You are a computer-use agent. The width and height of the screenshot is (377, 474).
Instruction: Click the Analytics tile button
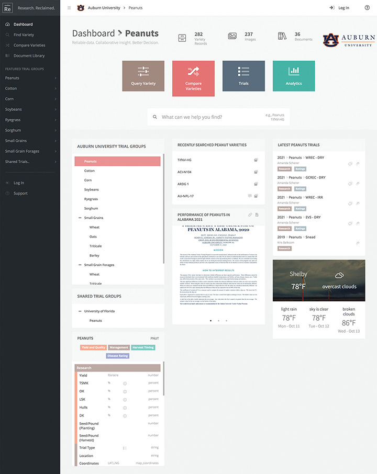coord(294,76)
